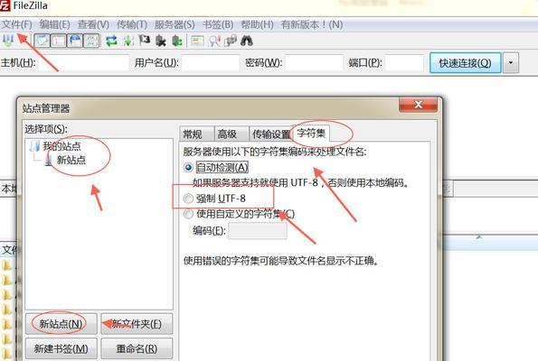Open the Site Manager toolbar icon
Viewport: 538px width, 361px height.
pos(8,41)
